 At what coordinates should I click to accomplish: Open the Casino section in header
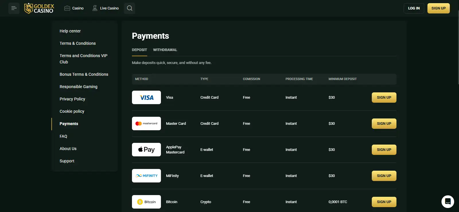pos(74,8)
